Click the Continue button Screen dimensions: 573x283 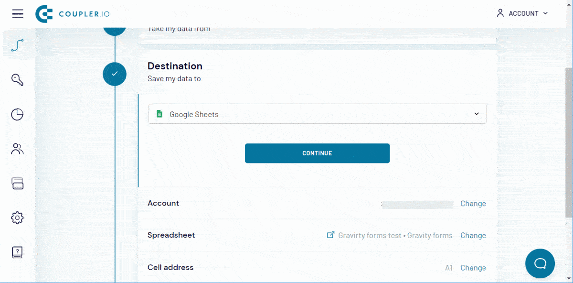click(317, 153)
